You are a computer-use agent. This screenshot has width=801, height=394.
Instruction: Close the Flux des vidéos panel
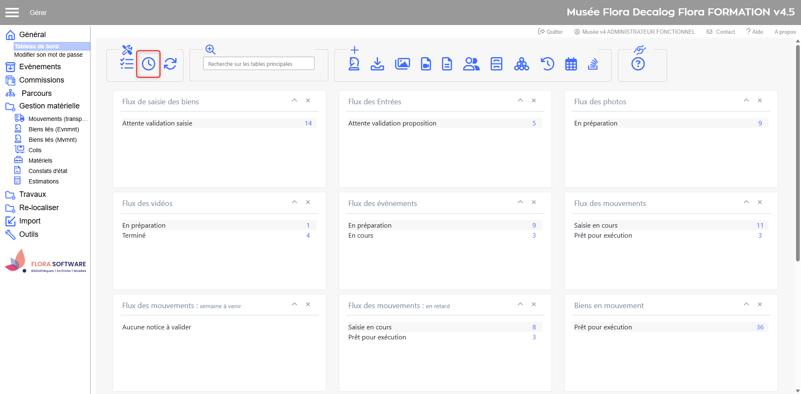click(308, 202)
